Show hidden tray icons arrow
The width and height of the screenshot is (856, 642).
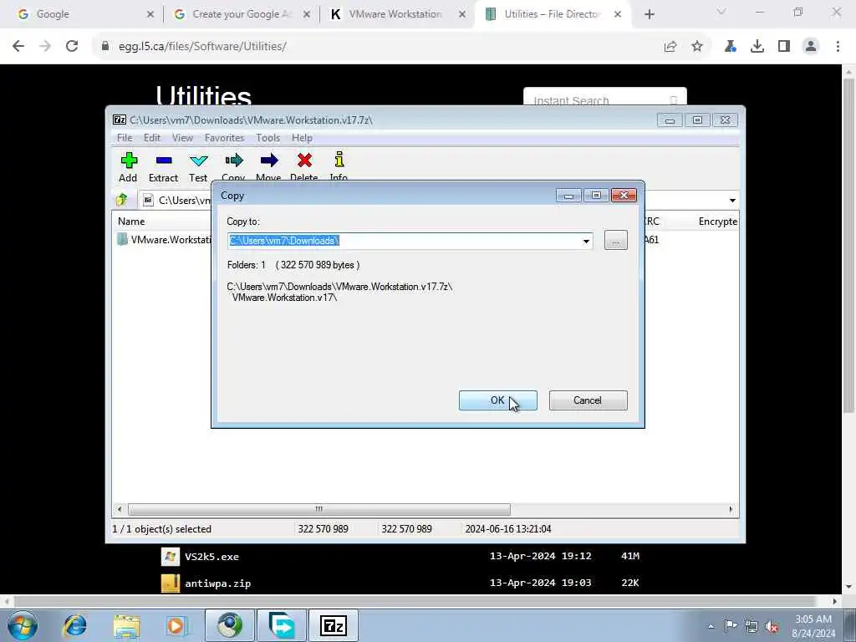click(711, 626)
